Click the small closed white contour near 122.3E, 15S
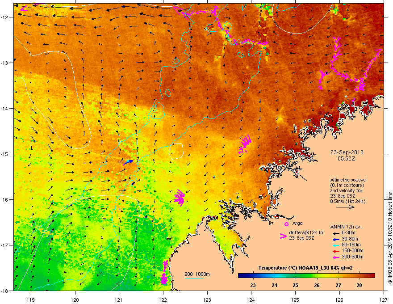This screenshot has height=304, width=393. coord(176,151)
